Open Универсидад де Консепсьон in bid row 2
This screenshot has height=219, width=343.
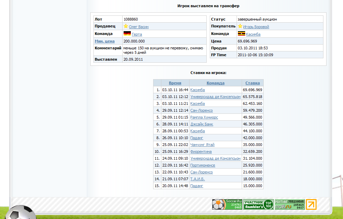click(215, 97)
